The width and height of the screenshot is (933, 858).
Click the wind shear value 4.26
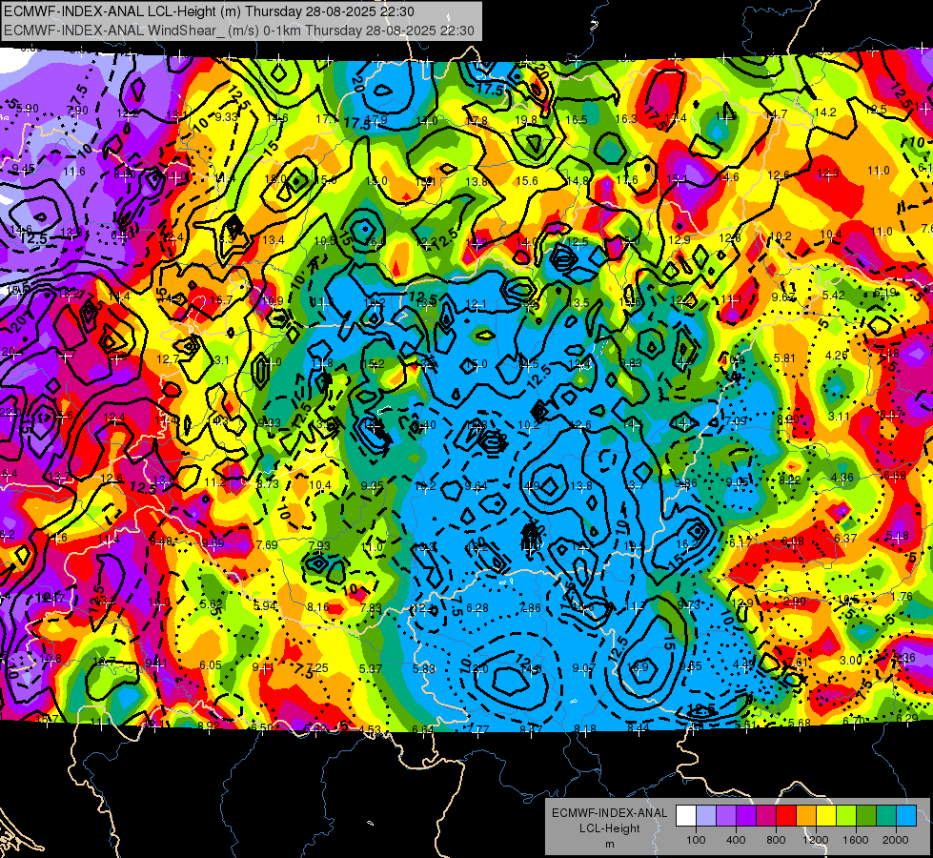click(x=836, y=356)
